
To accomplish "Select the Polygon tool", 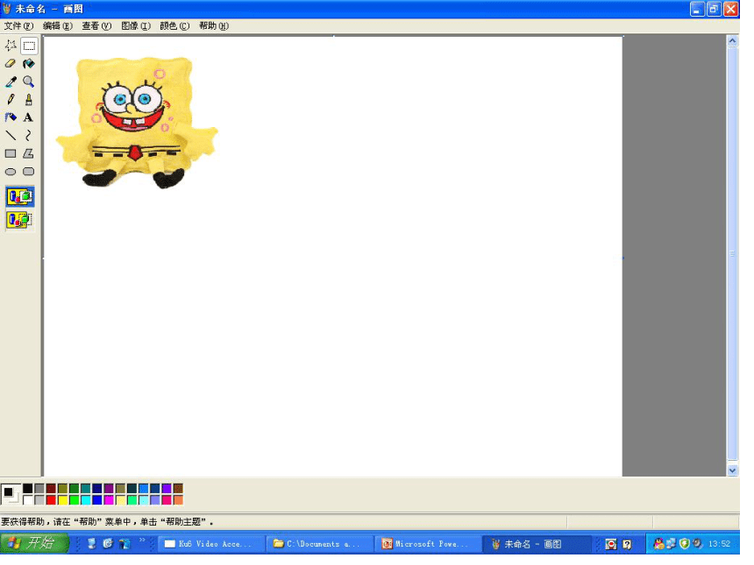I will point(29,154).
